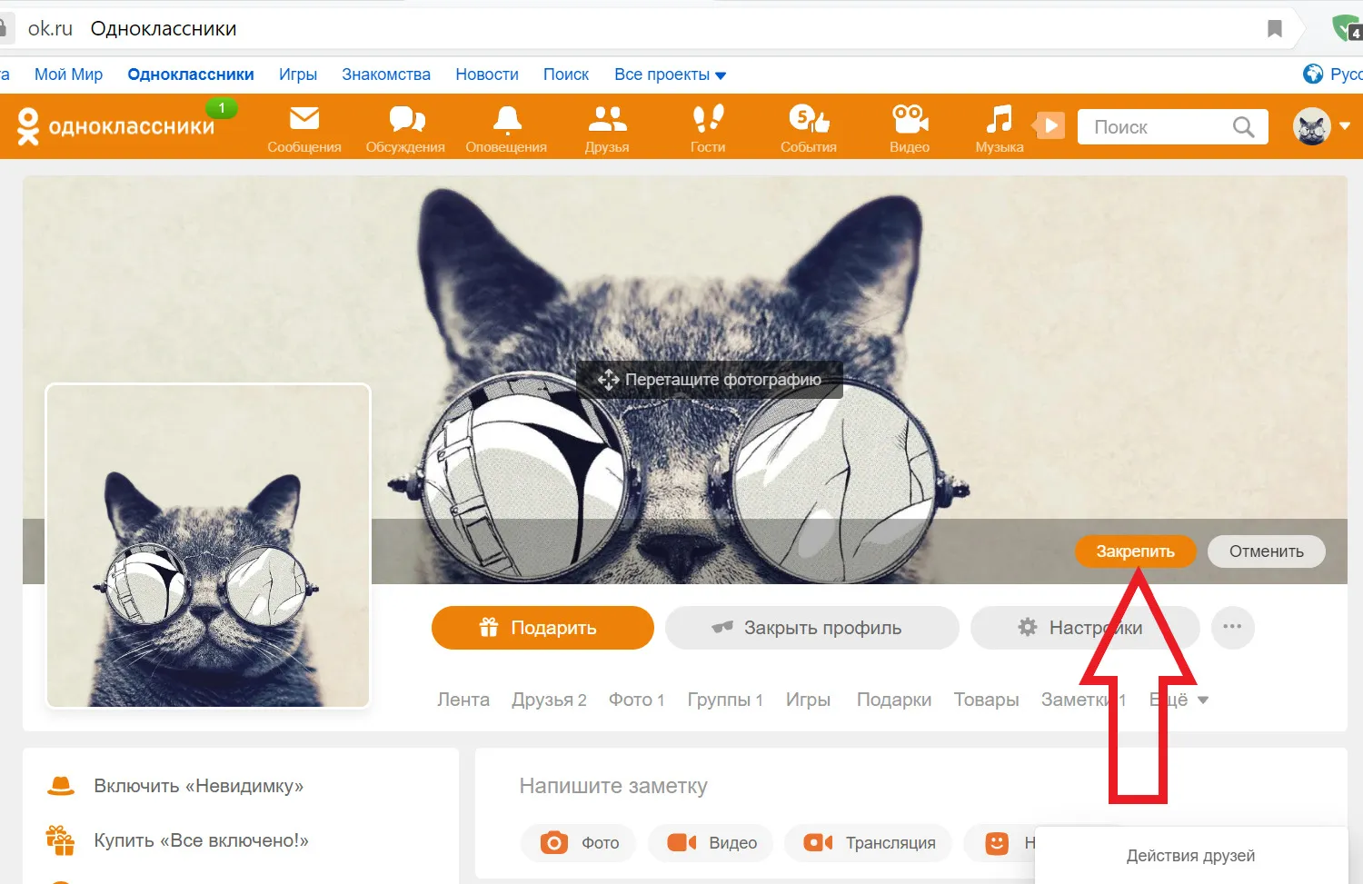Open the События events icon
This screenshot has height=884, width=1363.
809,119
